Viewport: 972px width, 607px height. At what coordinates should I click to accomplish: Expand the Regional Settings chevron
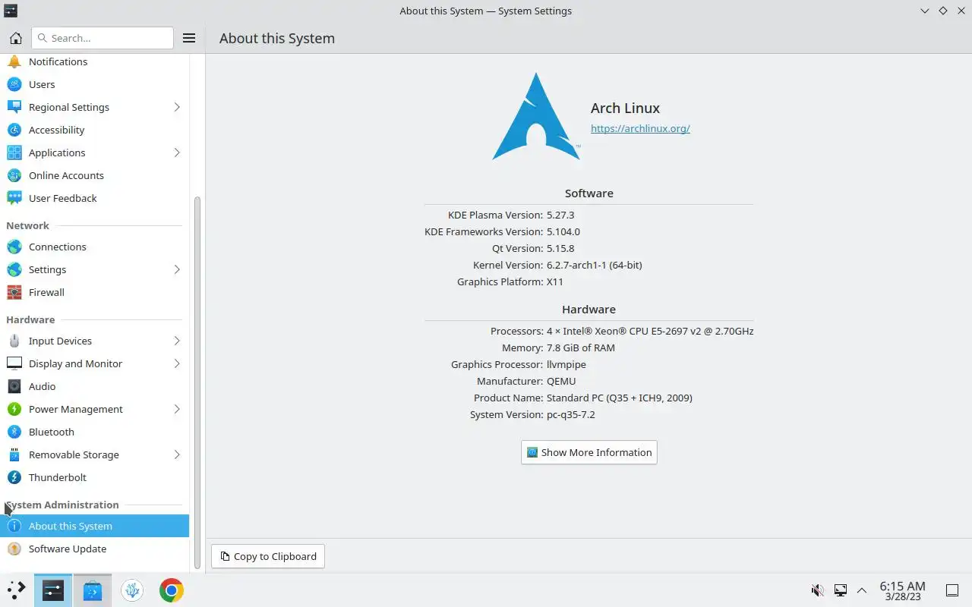point(177,107)
